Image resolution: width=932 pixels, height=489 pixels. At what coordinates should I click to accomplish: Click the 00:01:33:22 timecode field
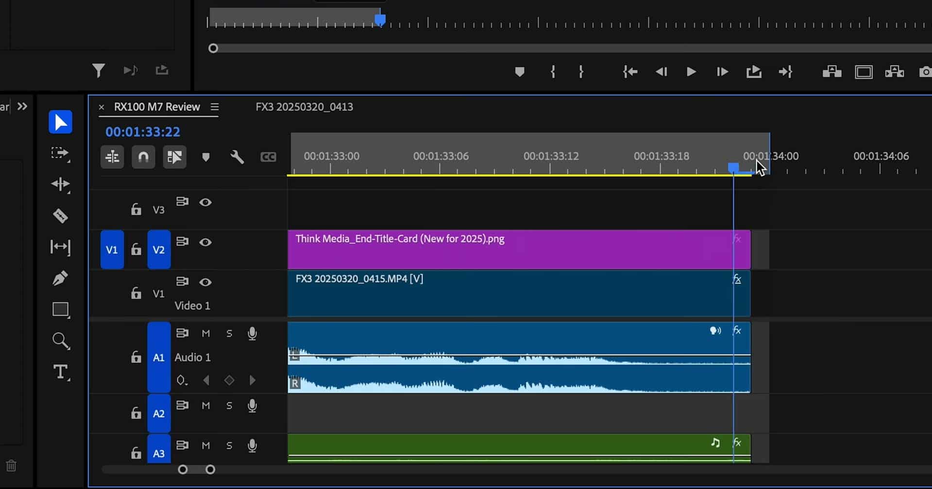142,131
